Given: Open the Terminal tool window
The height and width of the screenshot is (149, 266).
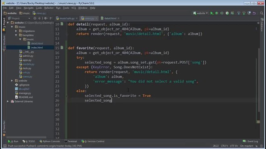Looking at the screenshot, I should click(x=71, y=142).
